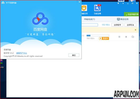
Task: Close the 关于百度网盘 dialog
Action: [x=79, y=2]
